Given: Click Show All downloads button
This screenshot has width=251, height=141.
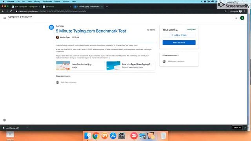Looking at the screenshot, I should (237, 128).
